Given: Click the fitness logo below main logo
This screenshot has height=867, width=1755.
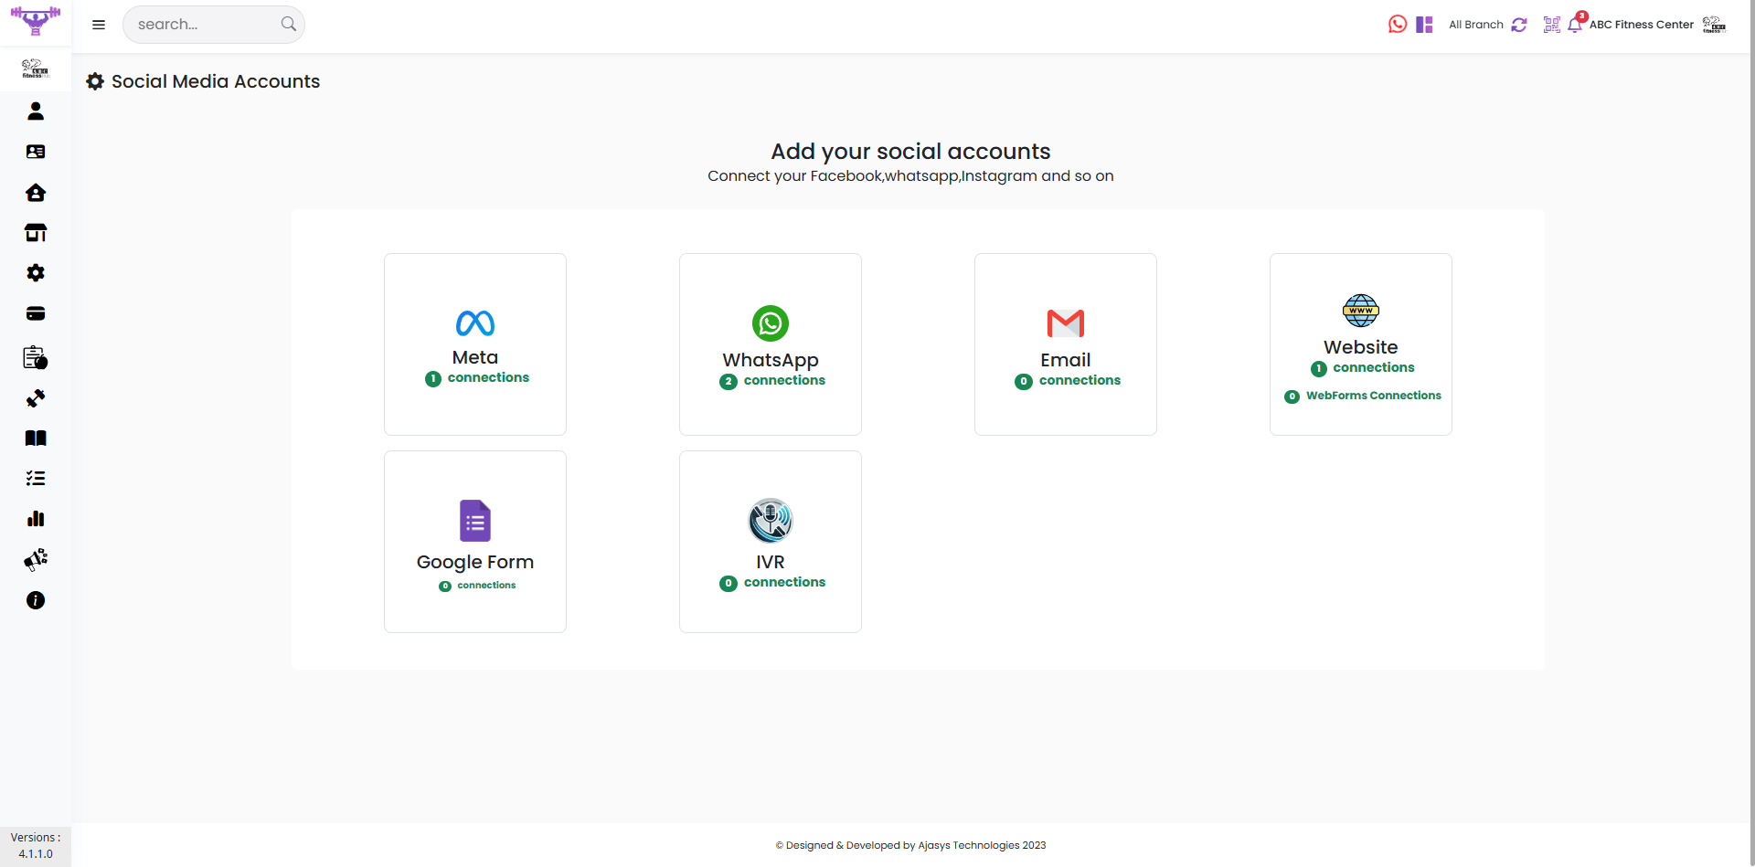Looking at the screenshot, I should pos(36,69).
